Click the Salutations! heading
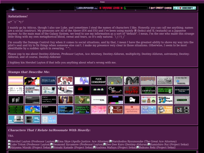204x153 pixels. tap(18, 16)
